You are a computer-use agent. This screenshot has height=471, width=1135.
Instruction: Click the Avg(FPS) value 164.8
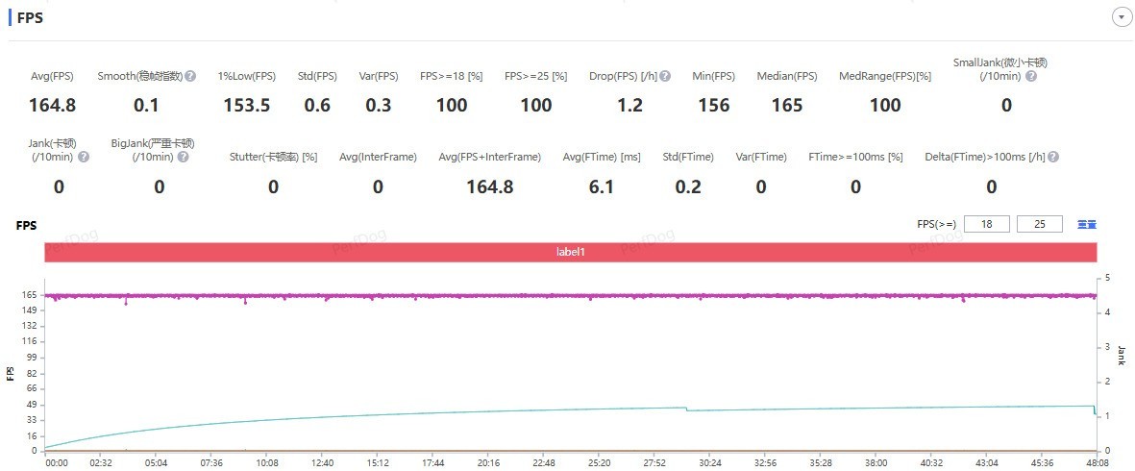coord(52,106)
